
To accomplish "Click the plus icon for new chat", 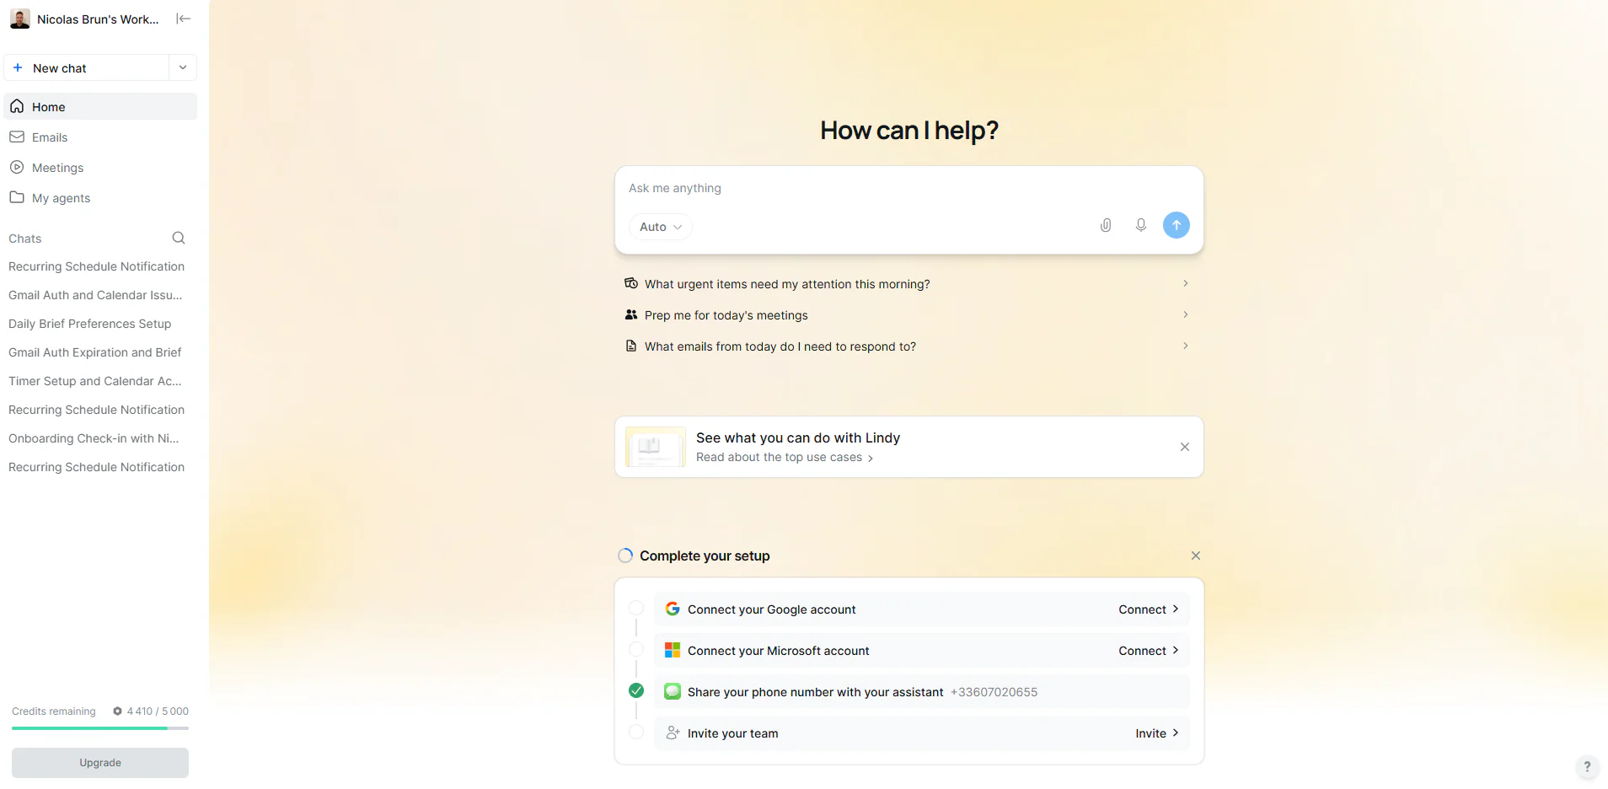I will (x=18, y=67).
